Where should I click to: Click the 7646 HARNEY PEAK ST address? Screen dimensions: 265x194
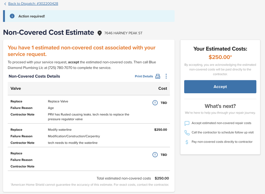pyautogui.click(x=123, y=33)
